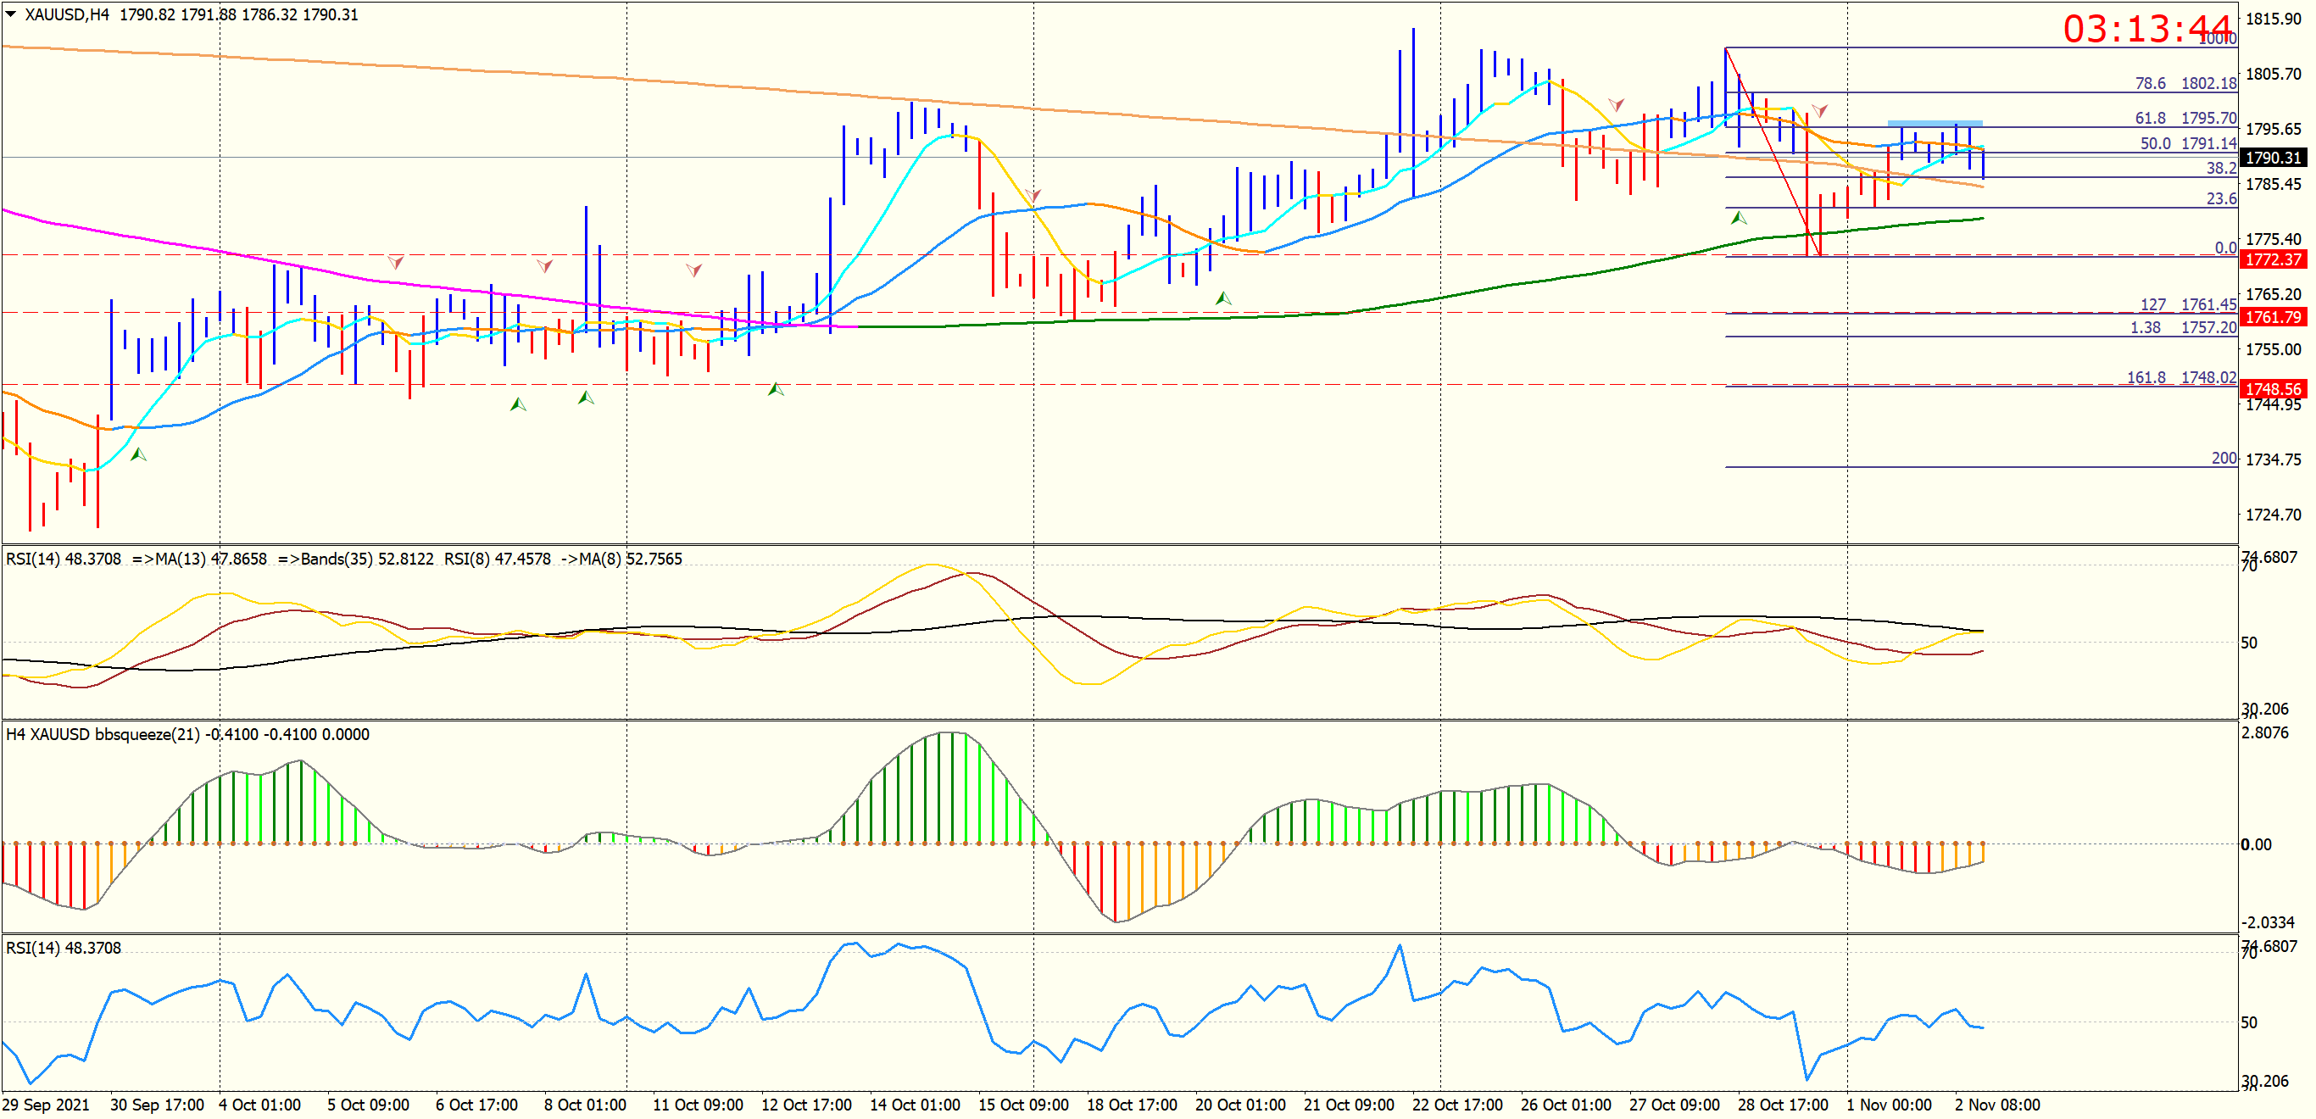Image resolution: width=2316 pixels, height=1119 pixels.
Task: Click the green up arrow under 30 Sep candles
Action: pyautogui.click(x=137, y=454)
